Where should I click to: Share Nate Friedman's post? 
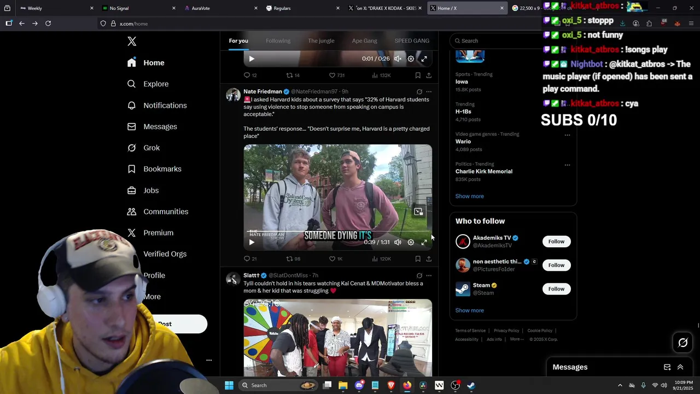click(x=429, y=259)
